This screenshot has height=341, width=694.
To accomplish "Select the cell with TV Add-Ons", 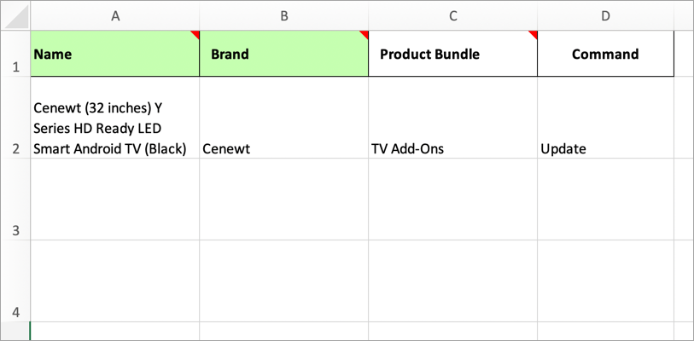I will pyautogui.click(x=452, y=117).
